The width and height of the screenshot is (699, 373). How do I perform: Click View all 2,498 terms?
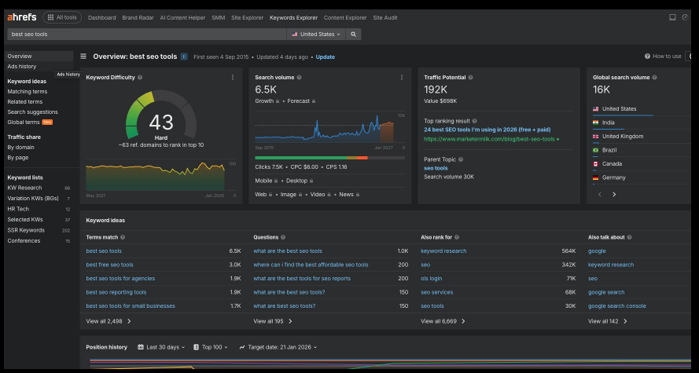point(109,321)
